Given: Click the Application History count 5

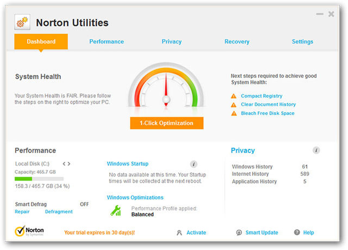Looking at the screenshot, I should tap(304, 181).
